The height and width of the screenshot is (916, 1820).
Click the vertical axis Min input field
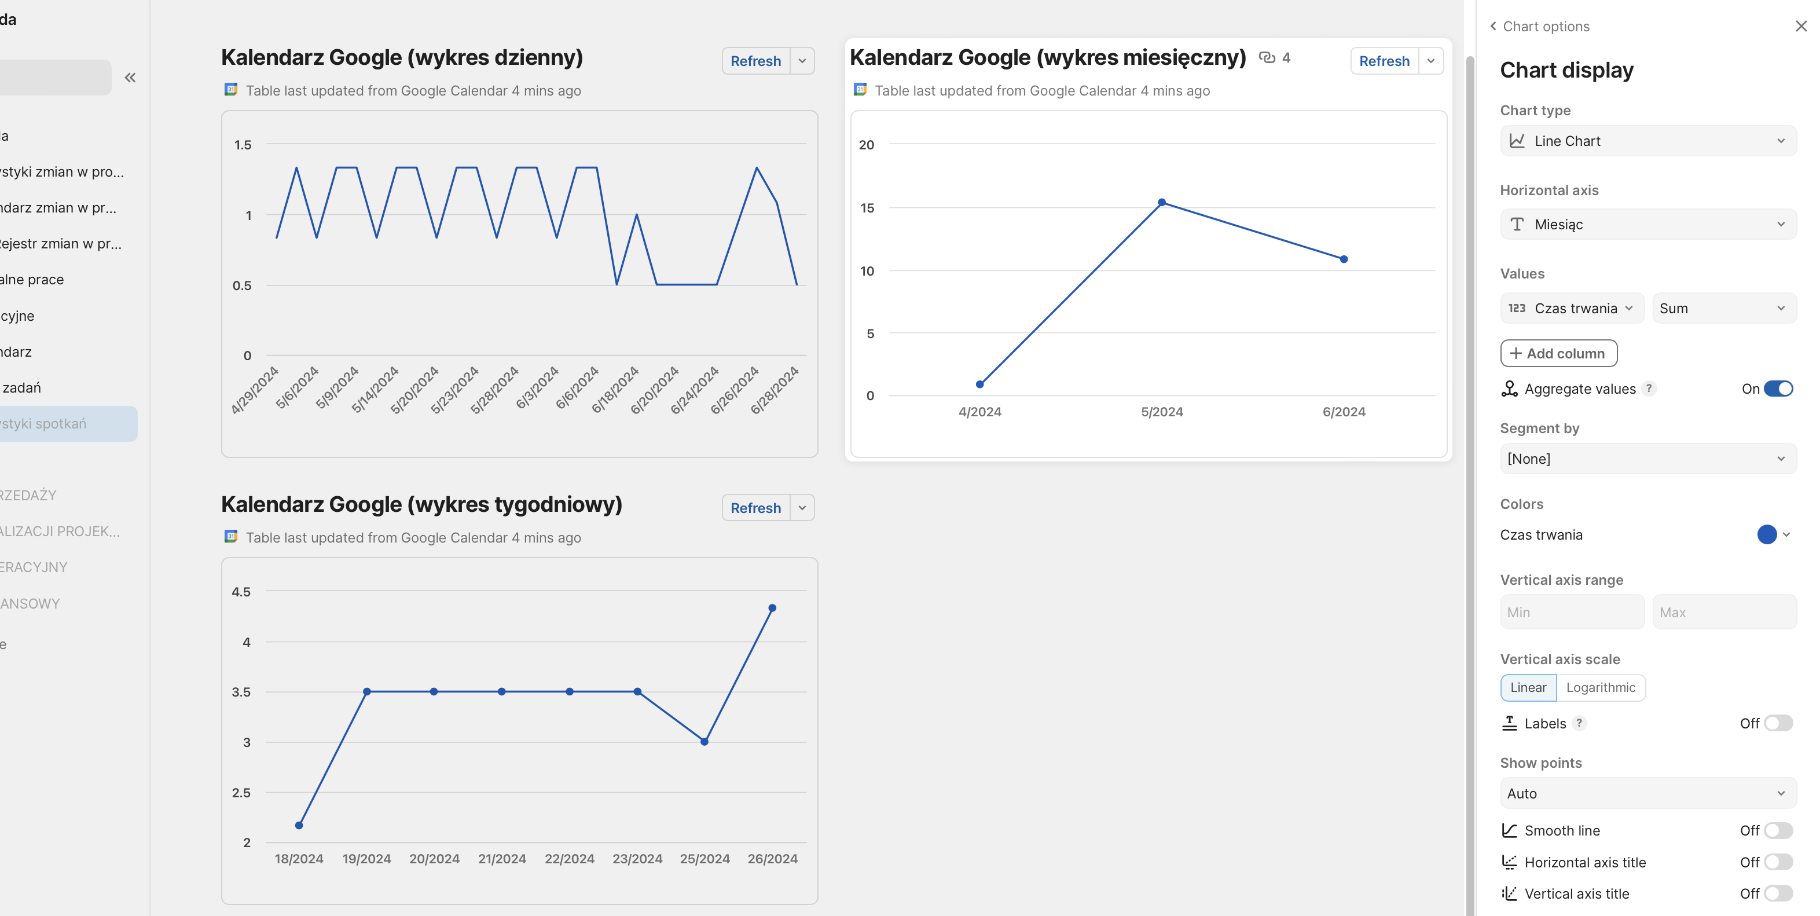(x=1571, y=613)
